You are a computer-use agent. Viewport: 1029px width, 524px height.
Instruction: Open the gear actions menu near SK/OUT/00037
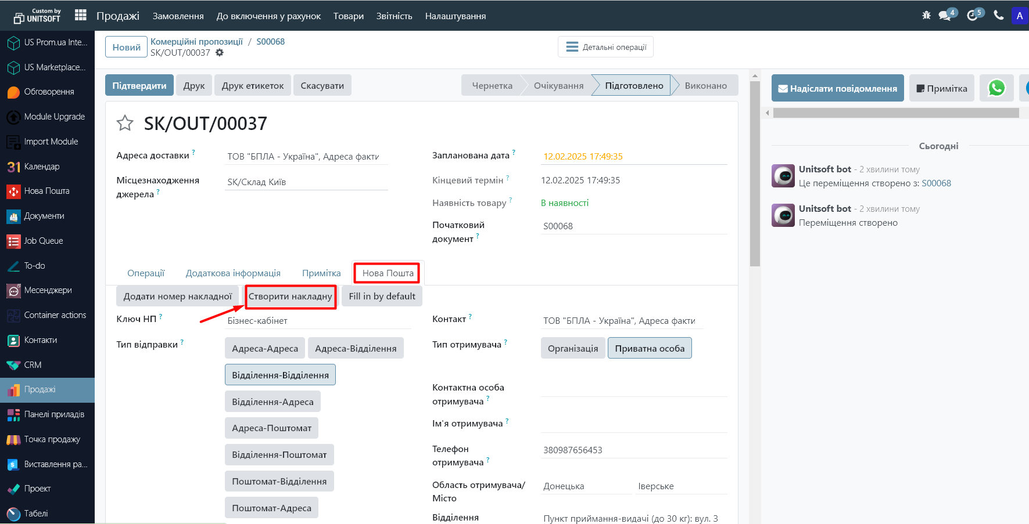coord(220,53)
